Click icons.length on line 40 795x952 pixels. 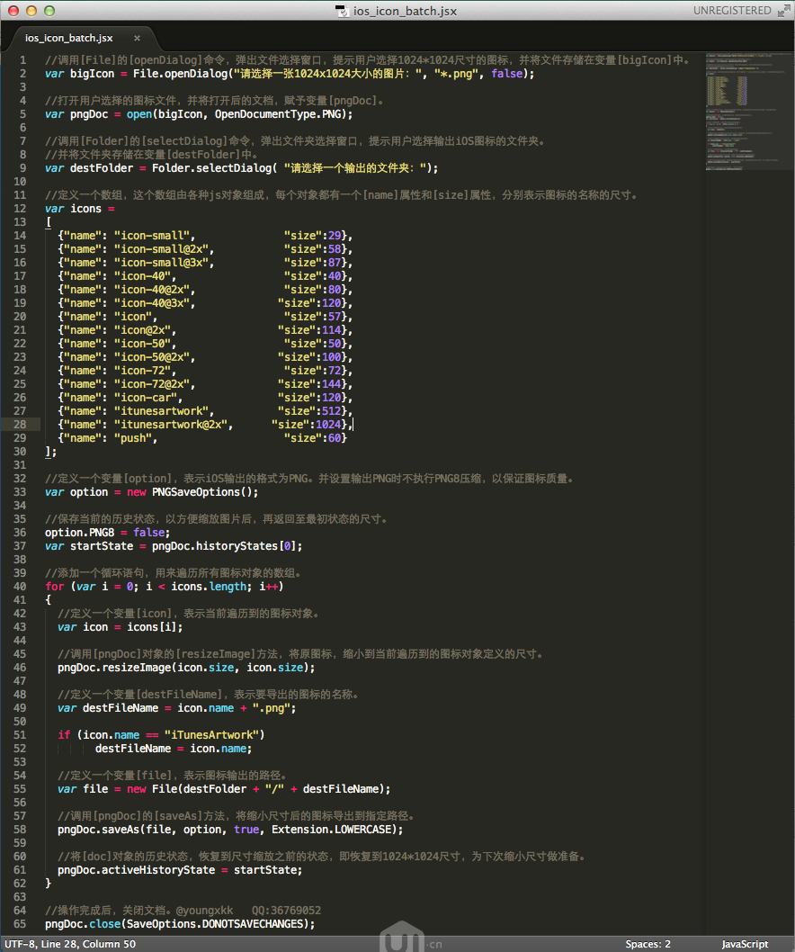tap(208, 587)
